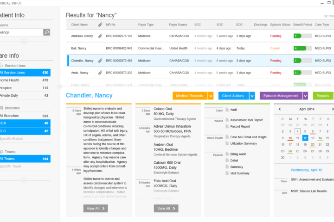Screen dimensions: 334x222
Task: Click the Utilization Summary document icon
Action: click(x=227, y=144)
